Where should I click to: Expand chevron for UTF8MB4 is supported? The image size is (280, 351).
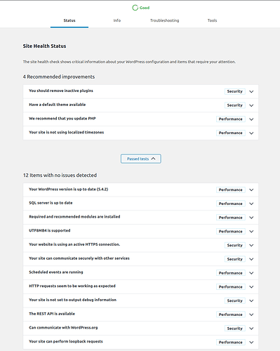coord(251,231)
